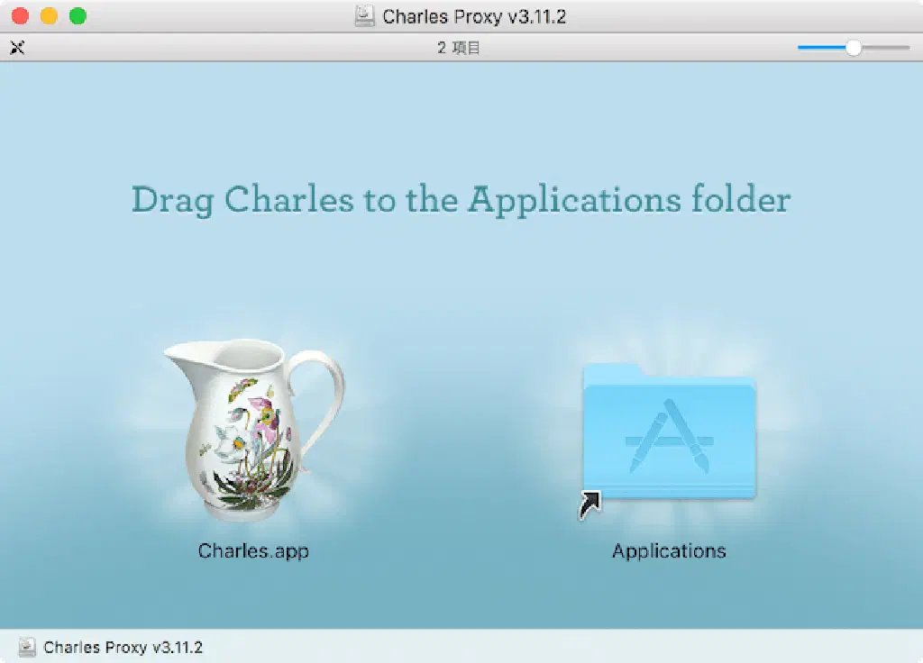
Task: Close the window with the red button
Action: 20,16
